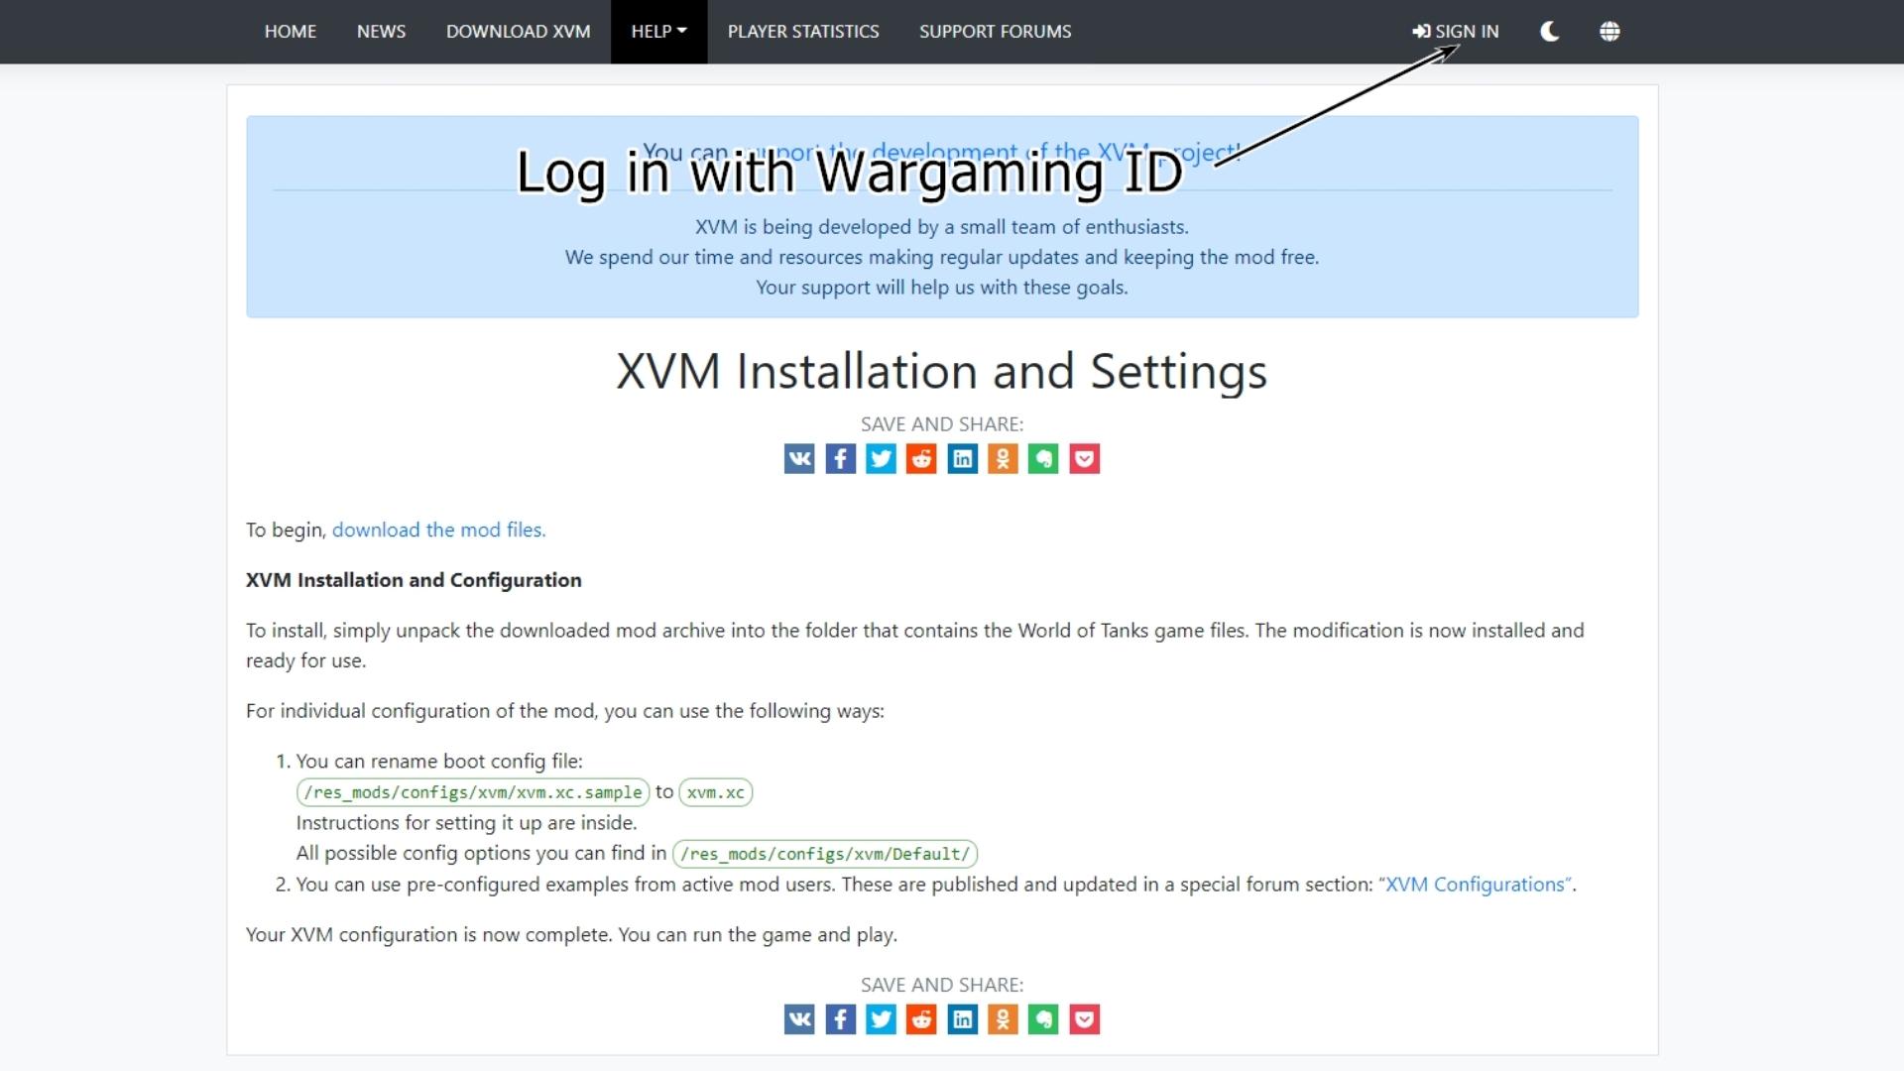Visit the SUPPORT FORUMS

point(995,32)
